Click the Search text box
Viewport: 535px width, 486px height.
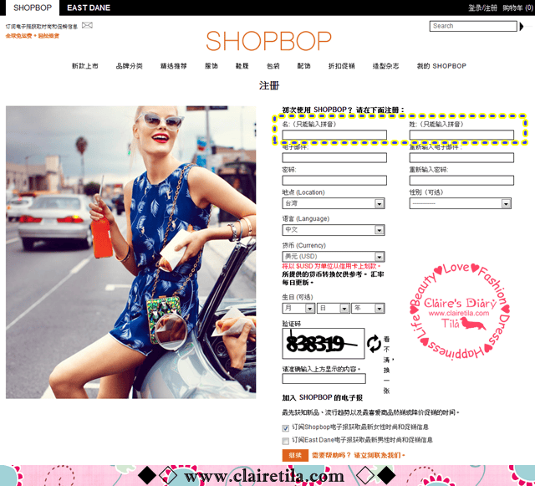474,26
